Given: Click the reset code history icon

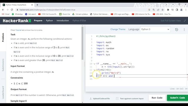Looking at the screenshot, I should [x=177, y=29].
